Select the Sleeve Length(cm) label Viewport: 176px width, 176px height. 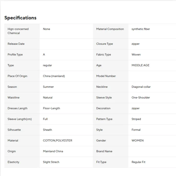click(20, 119)
